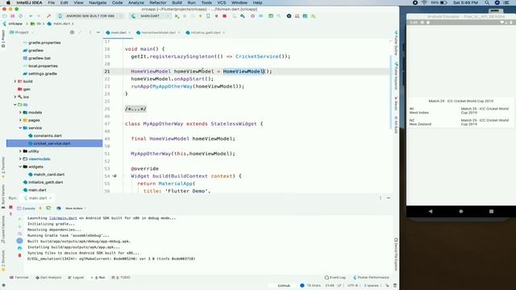Click the West Indies row in emulator
Image resolution: width=516 pixels, height=290 pixels.
click(460, 111)
